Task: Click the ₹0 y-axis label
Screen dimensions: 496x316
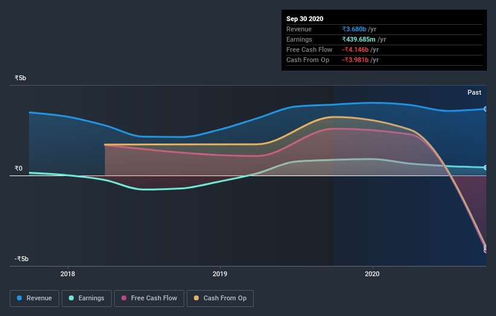Action: [19, 169]
